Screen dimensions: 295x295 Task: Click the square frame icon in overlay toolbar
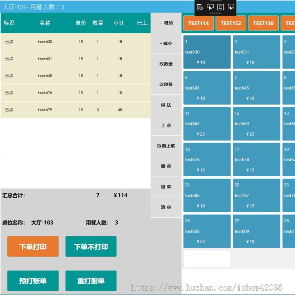[221, 7]
